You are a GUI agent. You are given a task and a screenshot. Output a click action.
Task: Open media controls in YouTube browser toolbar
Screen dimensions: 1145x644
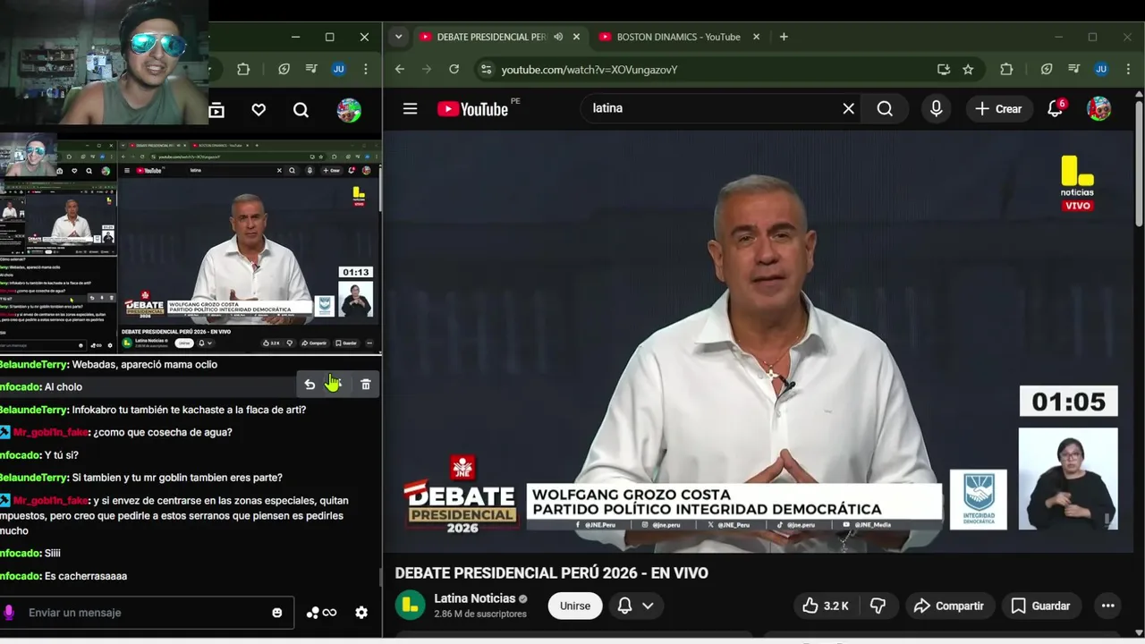[1074, 69]
